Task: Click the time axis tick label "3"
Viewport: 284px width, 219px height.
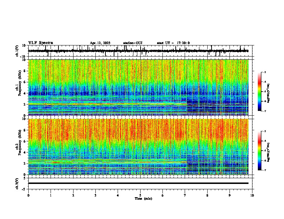Action: point(95,195)
